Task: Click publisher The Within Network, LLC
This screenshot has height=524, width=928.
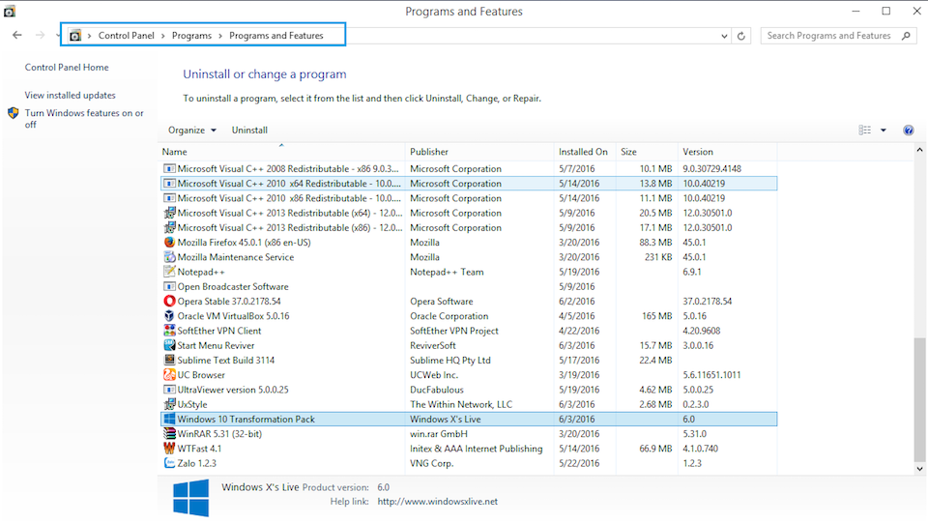Action: (461, 404)
